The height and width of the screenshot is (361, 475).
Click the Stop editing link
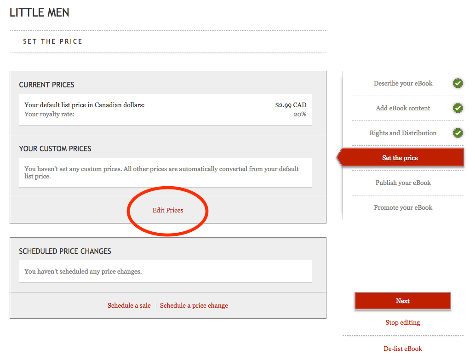402,322
